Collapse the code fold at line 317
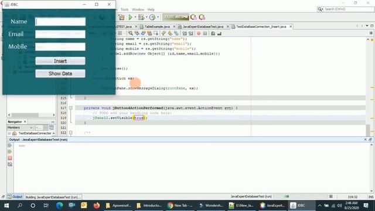 [x=71, y=108]
